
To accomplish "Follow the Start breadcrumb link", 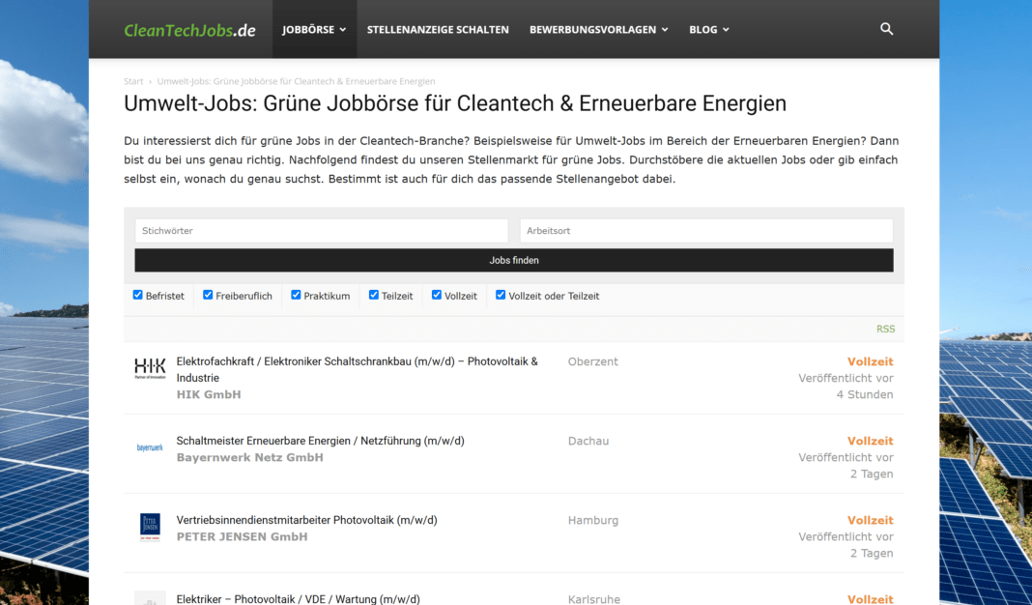I will click(133, 81).
